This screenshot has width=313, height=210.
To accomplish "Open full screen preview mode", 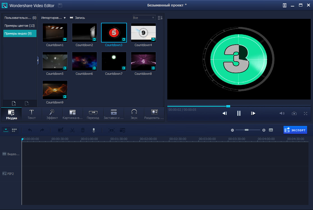I will 305,113.
